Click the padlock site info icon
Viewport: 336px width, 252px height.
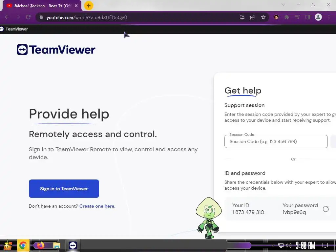pos(41,17)
